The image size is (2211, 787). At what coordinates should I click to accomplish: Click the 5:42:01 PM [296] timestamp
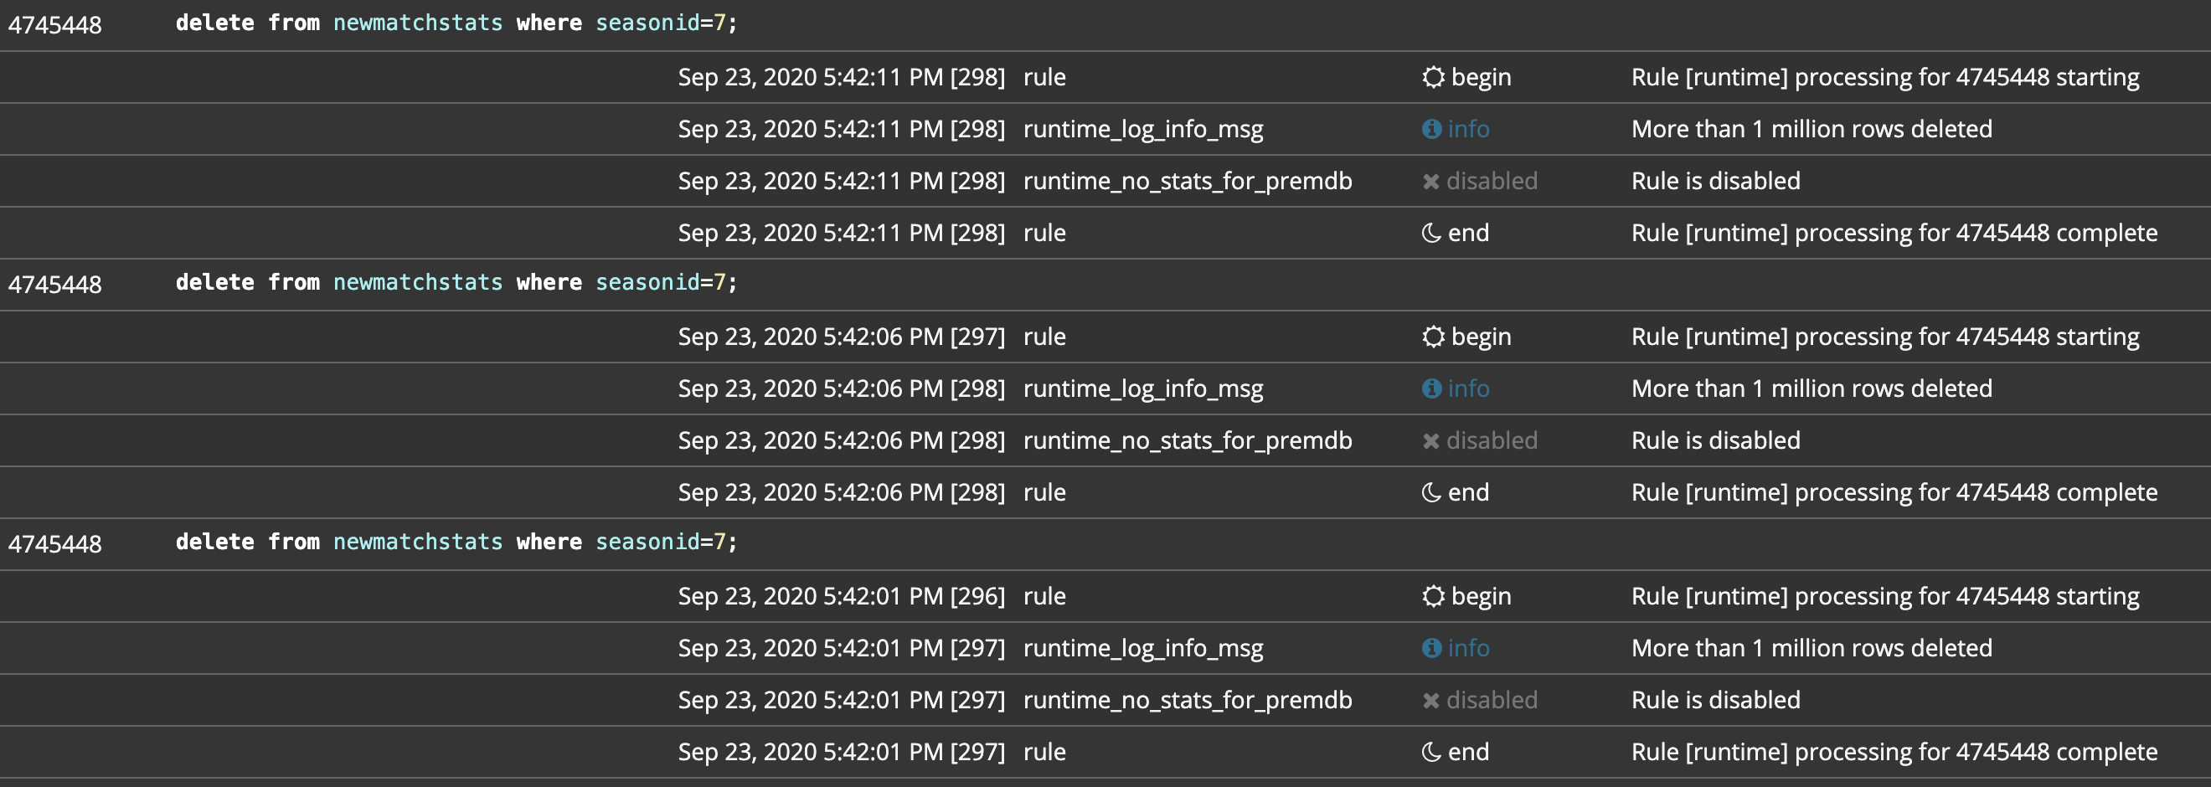tap(840, 596)
